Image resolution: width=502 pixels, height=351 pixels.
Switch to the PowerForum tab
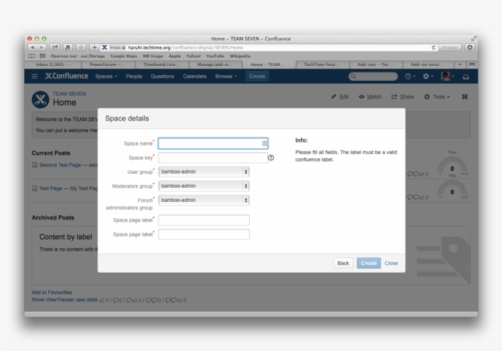pyautogui.click(x=107, y=65)
